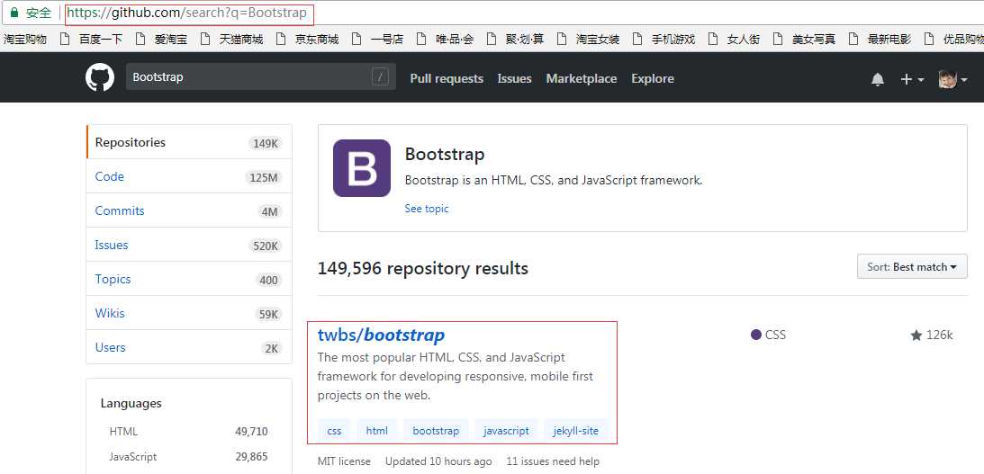The image size is (984, 474).
Task: Click the purple CSS language dot
Action: coord(756,335)
